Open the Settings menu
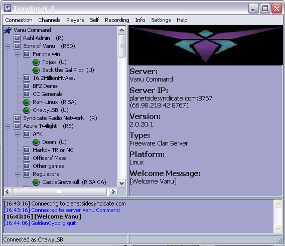 (161, 20)
